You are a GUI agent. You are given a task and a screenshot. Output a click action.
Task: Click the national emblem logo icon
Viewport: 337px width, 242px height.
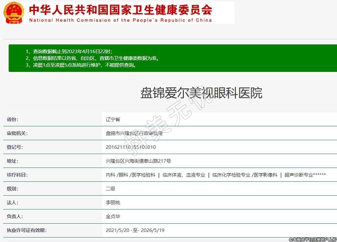tap(14, 13)
